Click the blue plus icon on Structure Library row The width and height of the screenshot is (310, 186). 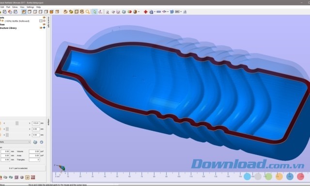point(44,28)
